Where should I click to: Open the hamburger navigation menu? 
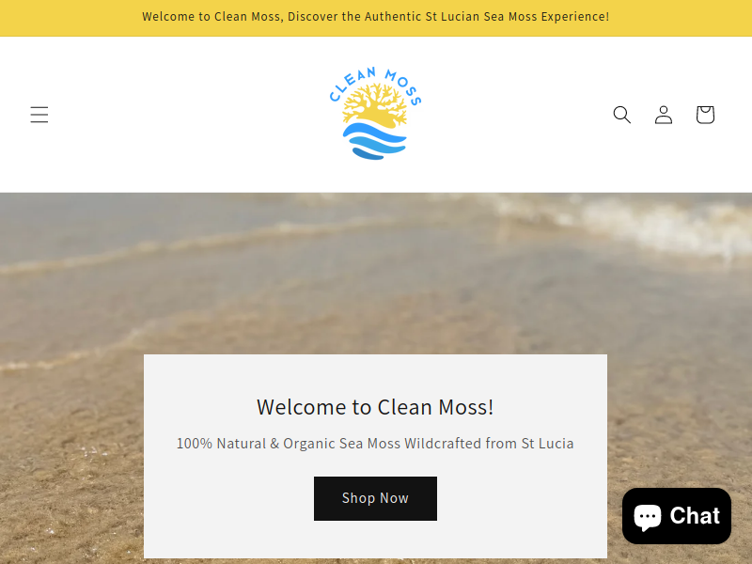tap(39, 115)
